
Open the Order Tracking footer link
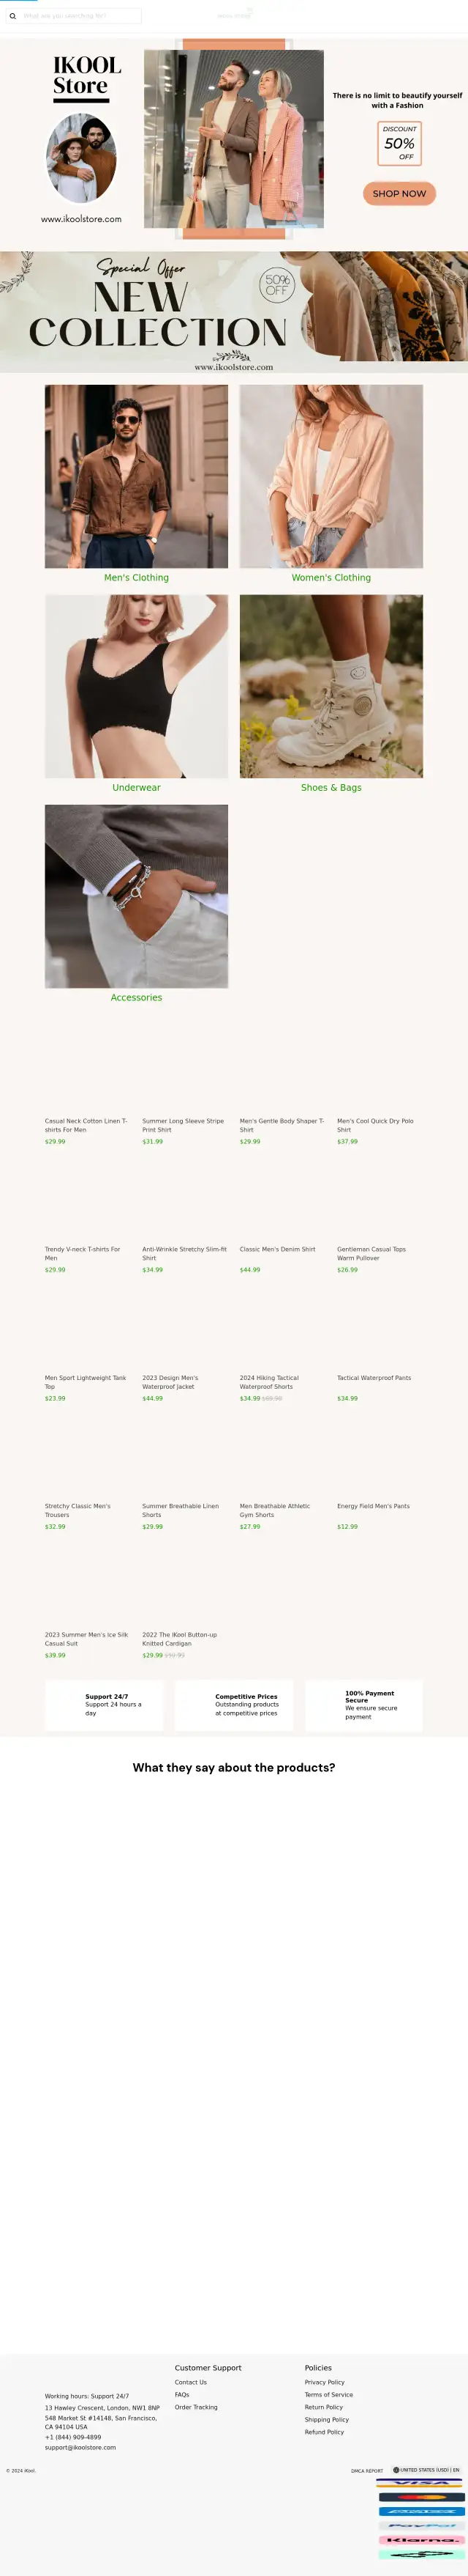195,2407
